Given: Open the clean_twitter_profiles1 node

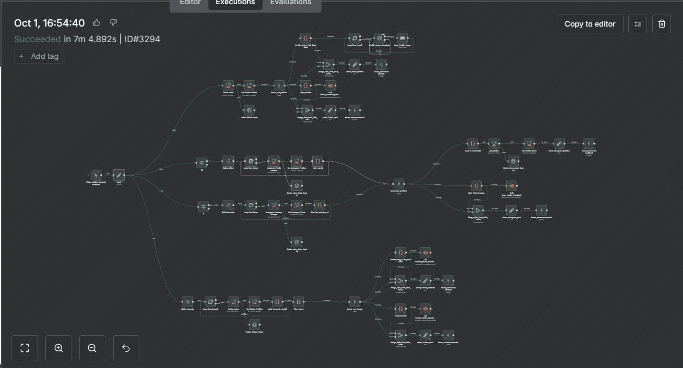Looking at the screenshot, I should (425, 281).
